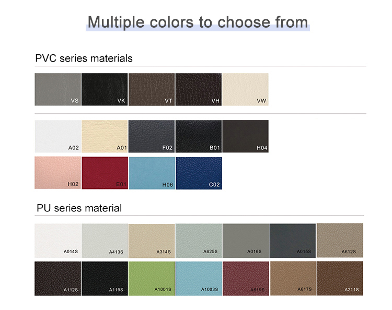This screenshot has width=392, height=310.
Task: Pick the sky blue A1003S swatch
Action: coord(199,278)
